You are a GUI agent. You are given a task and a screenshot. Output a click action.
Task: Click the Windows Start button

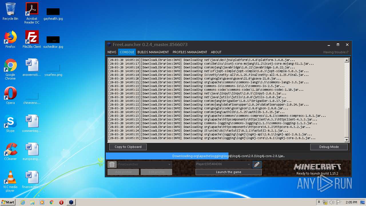[x=8, y=202]
